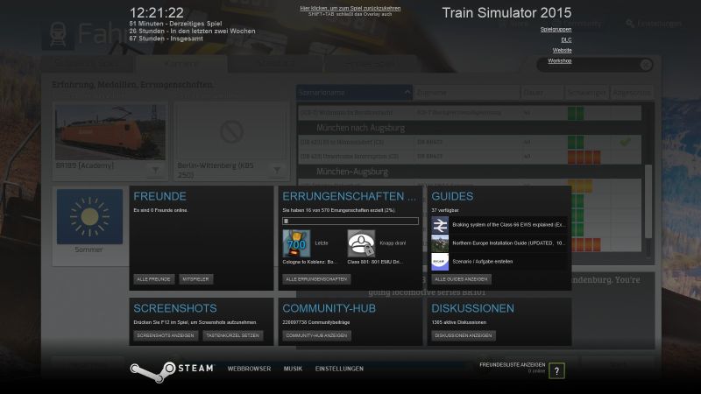Click the Einstellungen wrench icon at top right
This screenshot has width=701, height=394.
point(630,24)
